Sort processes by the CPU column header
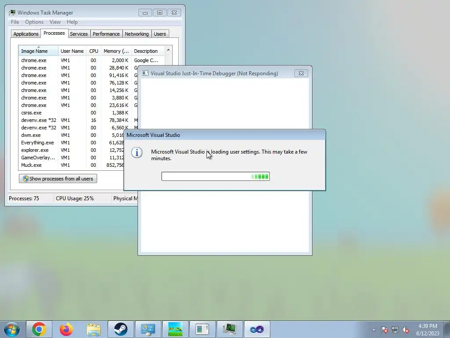450x338 pixels. 94,51
